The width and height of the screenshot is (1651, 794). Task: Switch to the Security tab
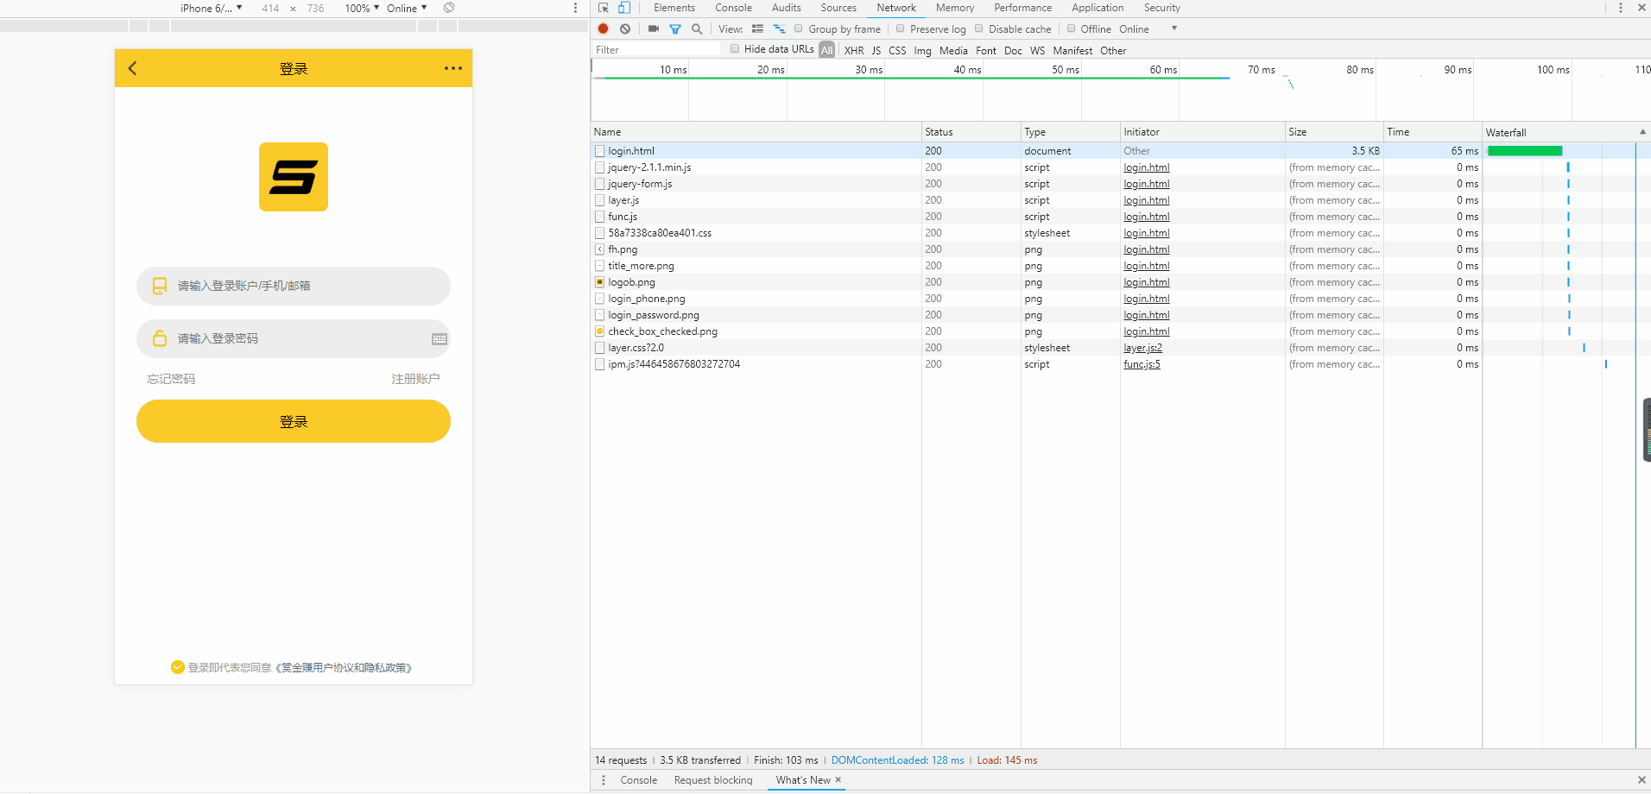[x=1162, y=8]
